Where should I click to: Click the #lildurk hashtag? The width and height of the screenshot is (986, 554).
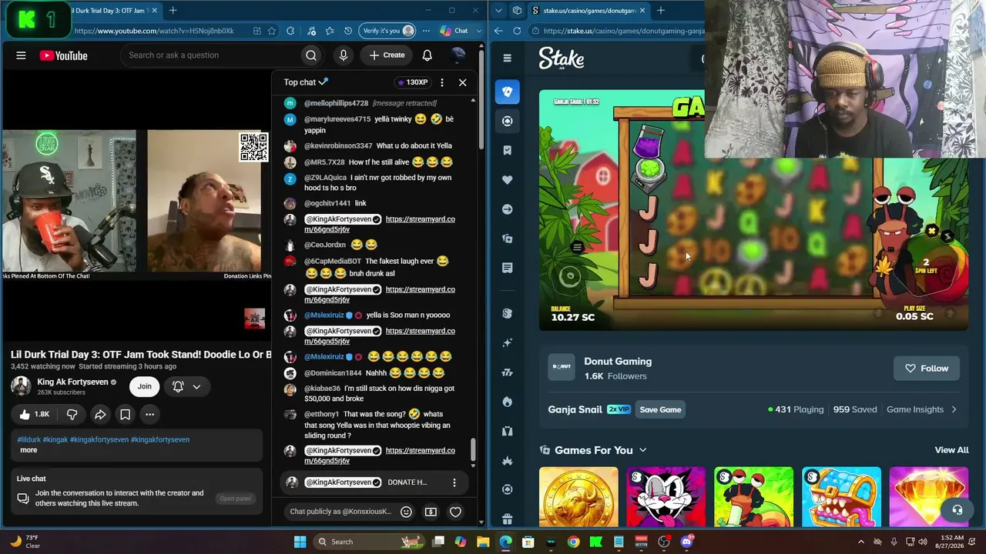pos(29,440)
